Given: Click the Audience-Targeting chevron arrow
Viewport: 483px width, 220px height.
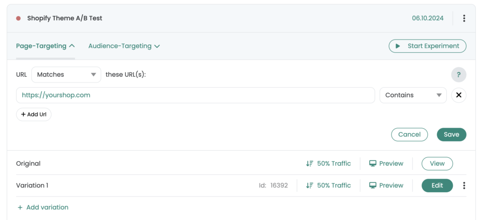Looking at the screenshot, I should point(157,47).
